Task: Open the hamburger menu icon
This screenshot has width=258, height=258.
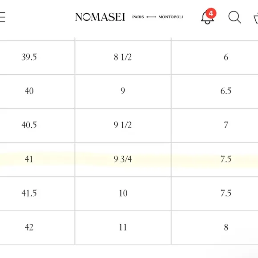Action: point(2,17)
